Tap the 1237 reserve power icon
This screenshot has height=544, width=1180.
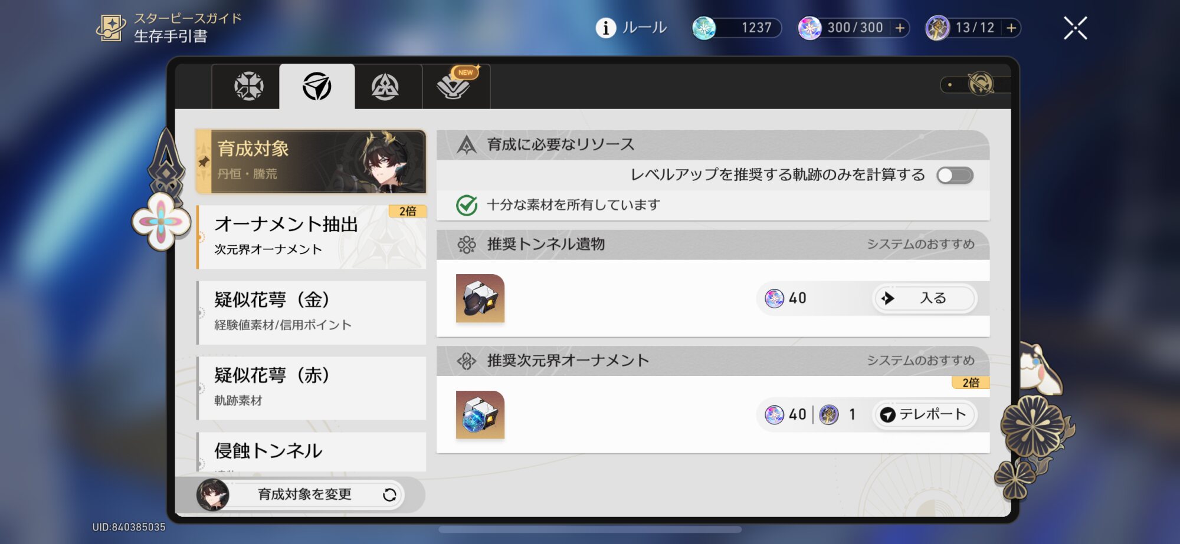pyautogui.click(x=704, y=28)
